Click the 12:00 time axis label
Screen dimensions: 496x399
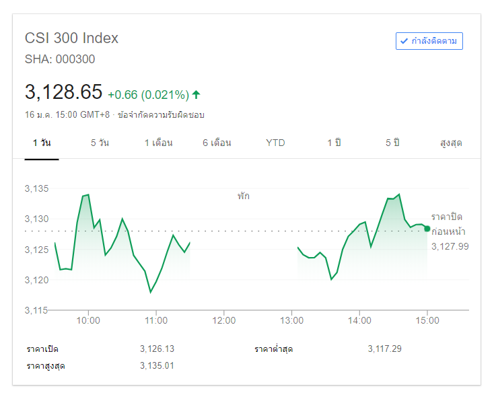point(224,321)
